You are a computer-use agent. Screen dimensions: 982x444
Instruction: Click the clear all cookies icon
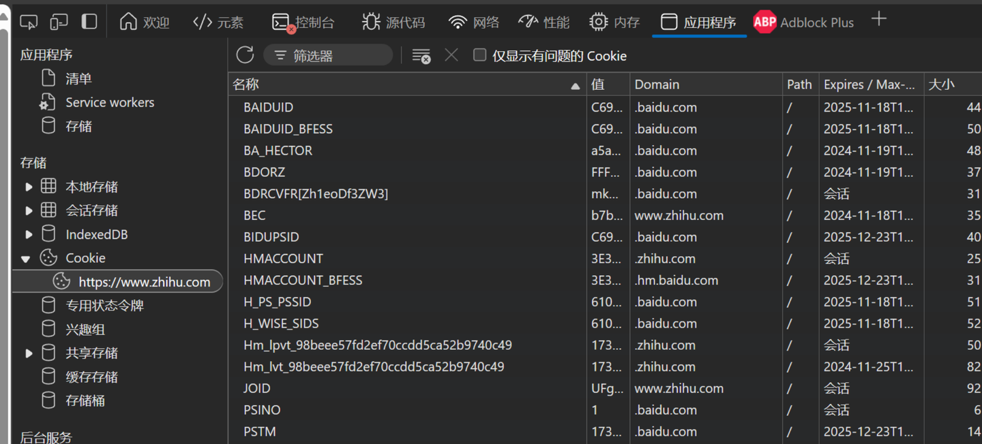[x=421, y=56]
